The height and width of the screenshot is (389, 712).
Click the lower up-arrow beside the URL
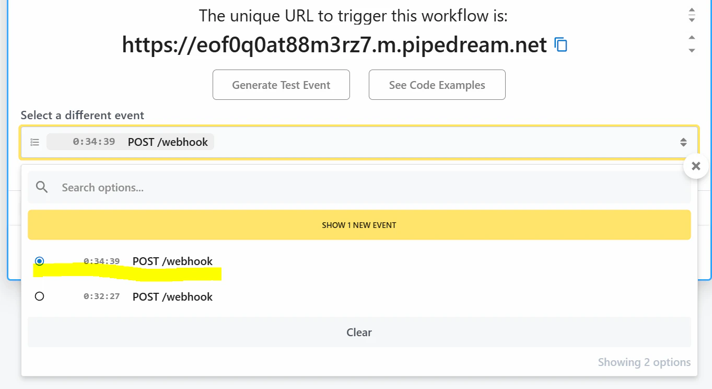(x=692, y=38)
